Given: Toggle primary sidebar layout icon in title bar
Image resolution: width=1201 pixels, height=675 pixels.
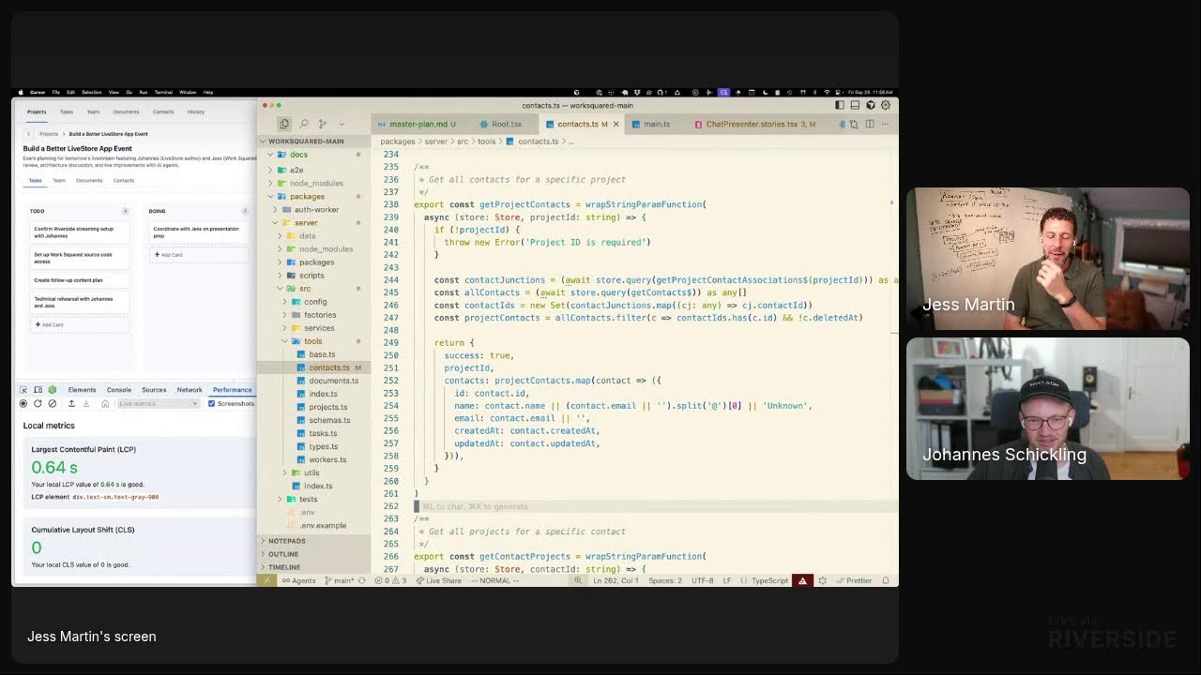Looking at the screenshot, I should 839,105.
